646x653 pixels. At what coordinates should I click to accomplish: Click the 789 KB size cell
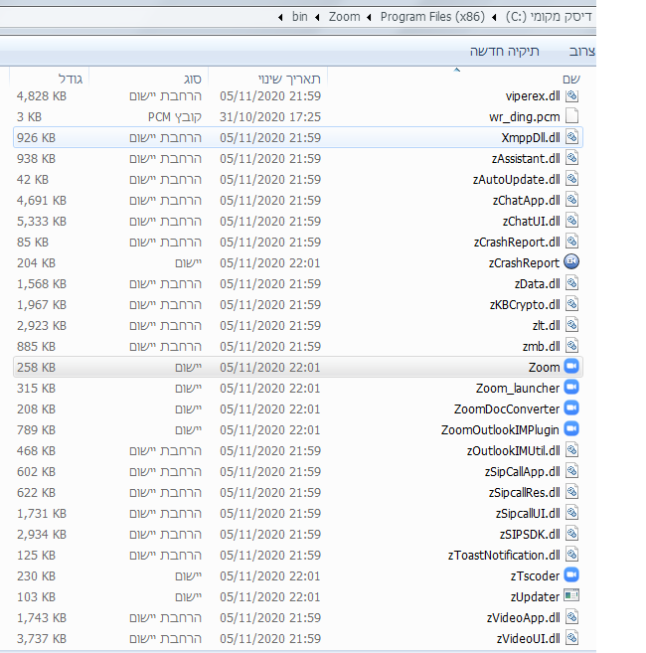(x=36, y=429)
